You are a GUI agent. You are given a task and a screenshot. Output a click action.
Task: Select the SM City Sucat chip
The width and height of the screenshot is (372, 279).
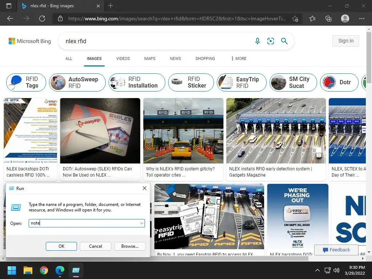(x=293, y=82)
